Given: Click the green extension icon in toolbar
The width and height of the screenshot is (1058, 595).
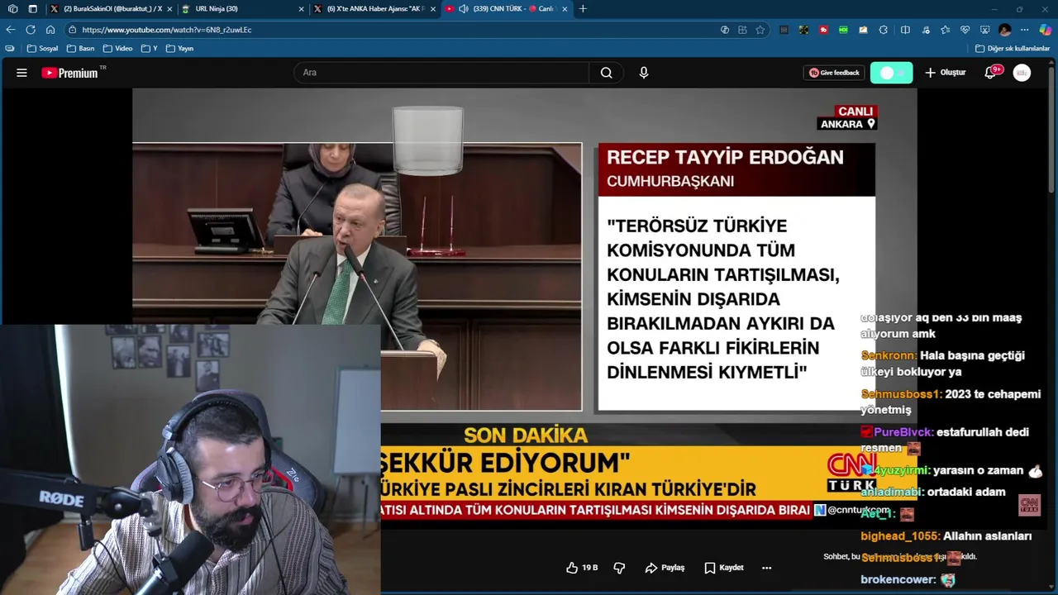Looking at the screenshot, I should click(843, 30).
